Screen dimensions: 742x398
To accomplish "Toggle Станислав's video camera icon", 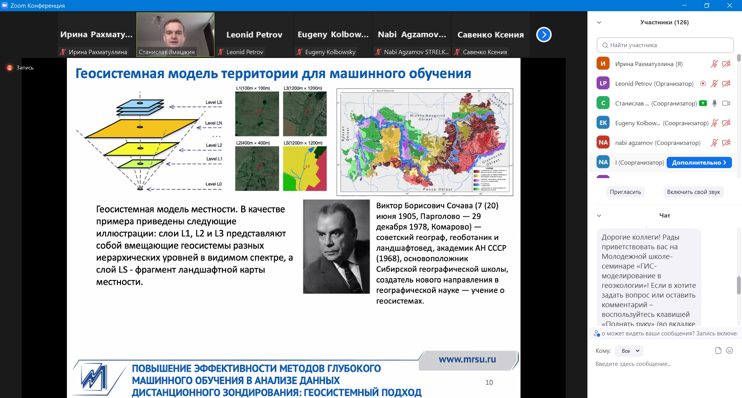I will (x=726, y=103).
